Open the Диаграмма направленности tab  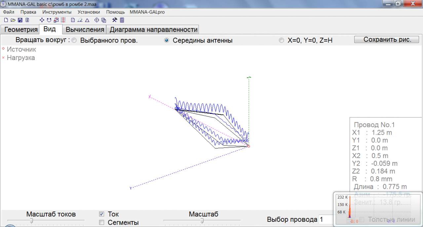click(x=153, y=29)
